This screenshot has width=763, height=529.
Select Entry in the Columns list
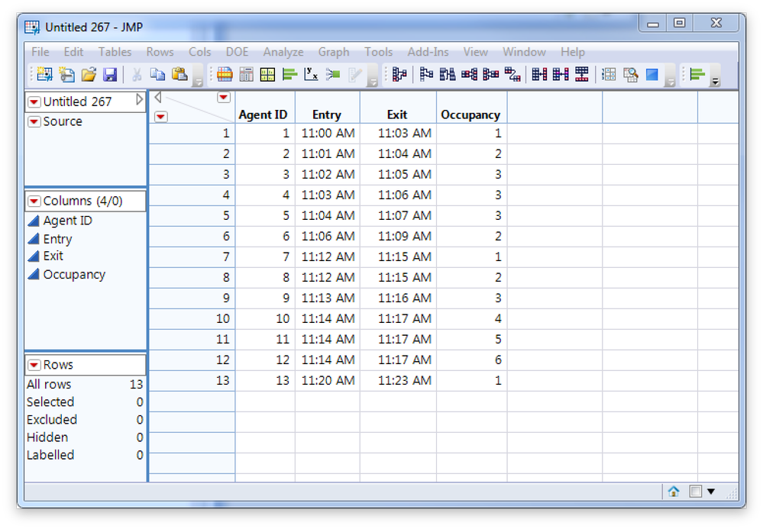pos(57,239)
